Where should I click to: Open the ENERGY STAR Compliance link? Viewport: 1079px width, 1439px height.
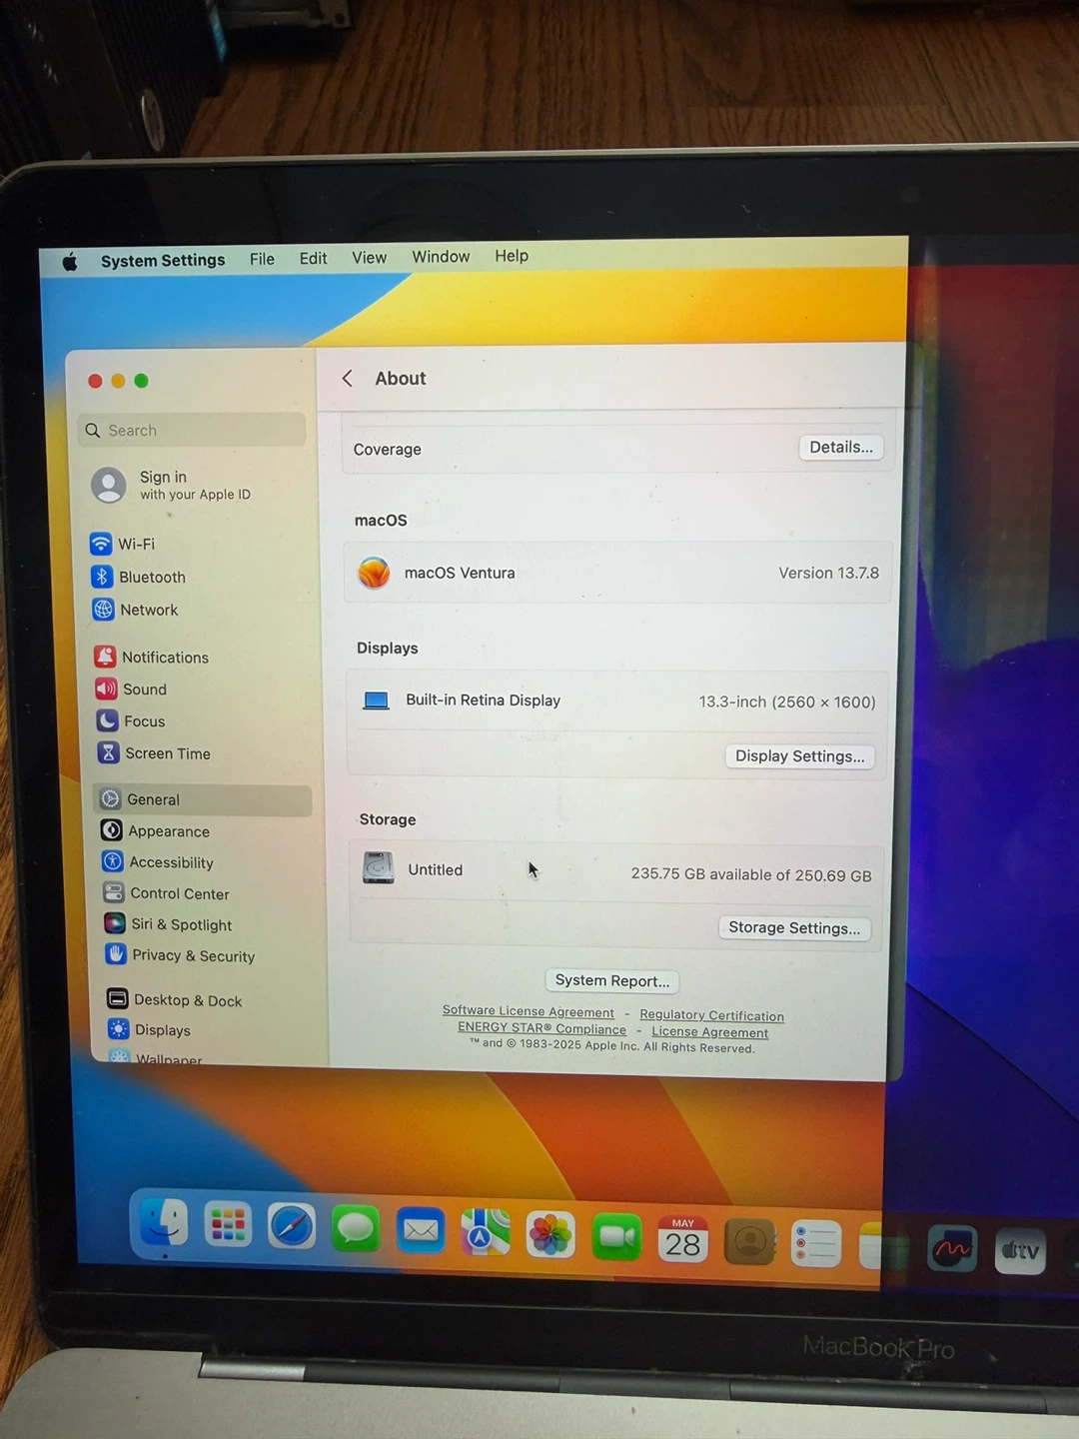[541, 1028]
